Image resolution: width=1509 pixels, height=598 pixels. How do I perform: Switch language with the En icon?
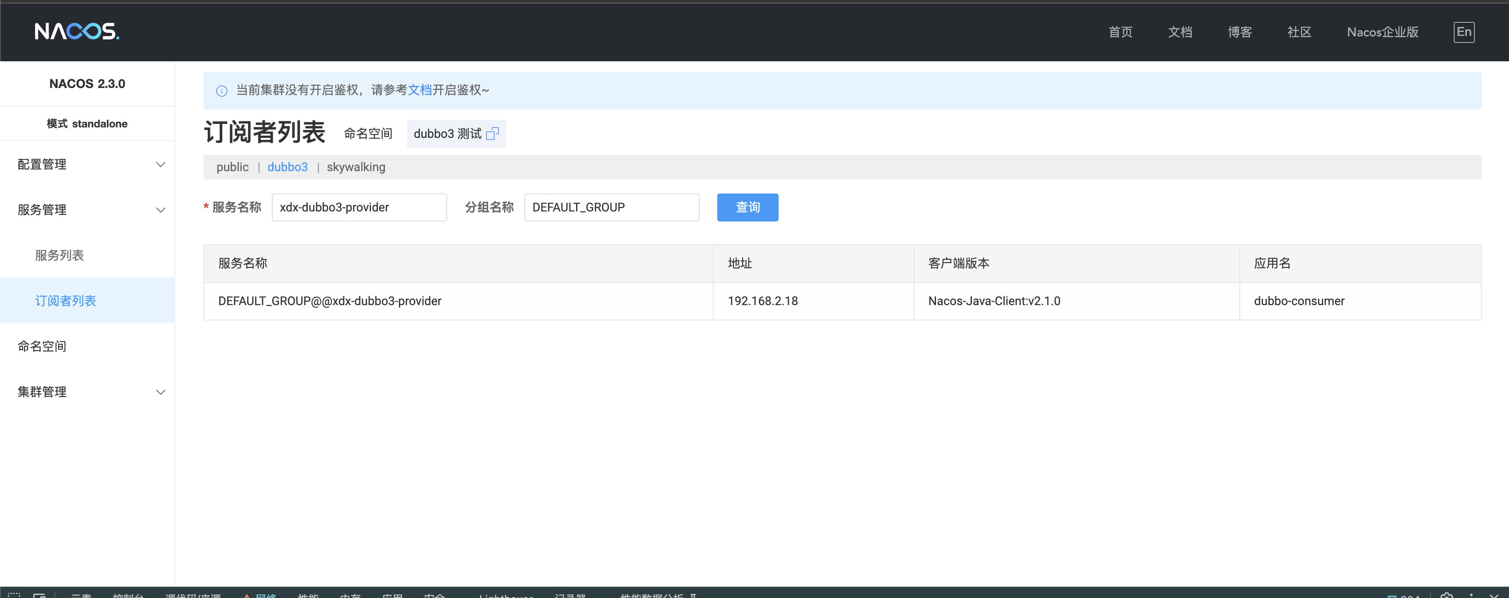pos(1463,32)
